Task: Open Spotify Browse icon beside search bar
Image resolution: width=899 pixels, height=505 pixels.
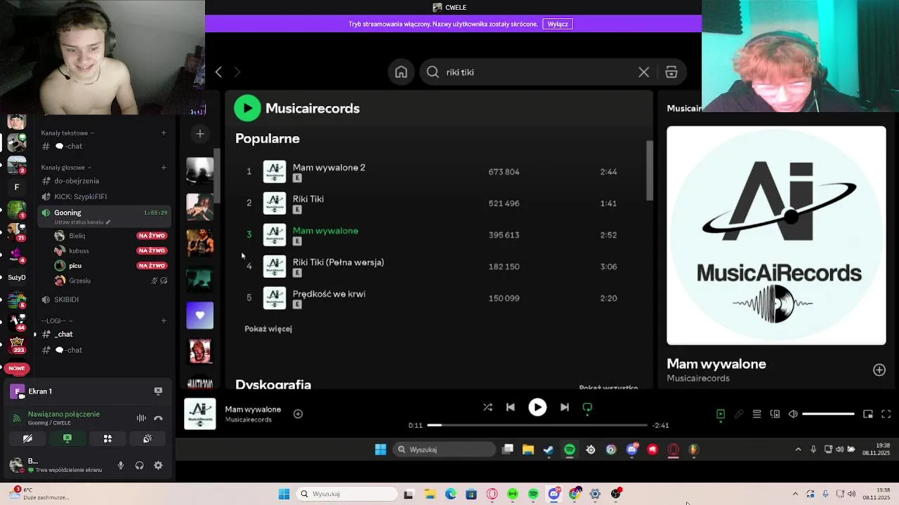Action: pyautogui.click(x=671, y=72)
